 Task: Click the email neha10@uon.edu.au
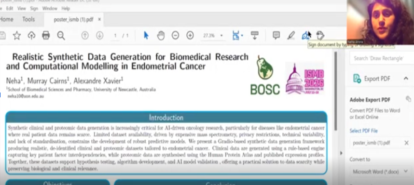pos(26,96)
